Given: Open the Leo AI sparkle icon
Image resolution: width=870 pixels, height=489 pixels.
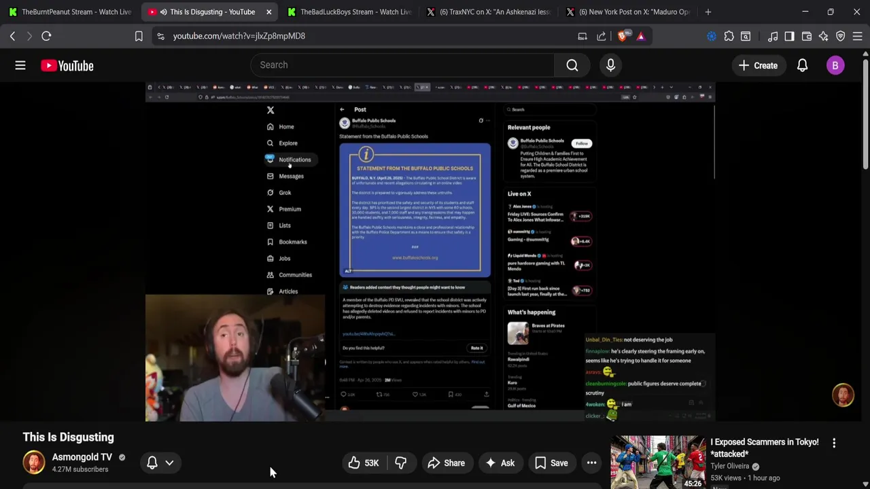Looking at the screenshot, I should coord(824,36).
